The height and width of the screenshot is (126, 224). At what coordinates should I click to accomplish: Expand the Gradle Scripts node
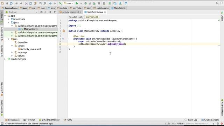tap(5, 59)
